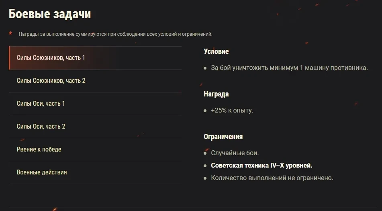Click the "+25% к опыту" reward text
Viewport: 382px width, 211px height.
point(232,110)
